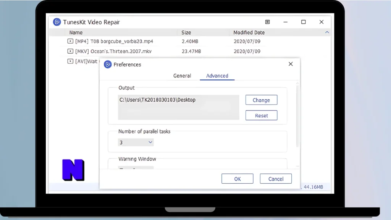Maximize the TunesKit Video Repair window
This screenshot has height=220, width=391.
tap(304, 22)
